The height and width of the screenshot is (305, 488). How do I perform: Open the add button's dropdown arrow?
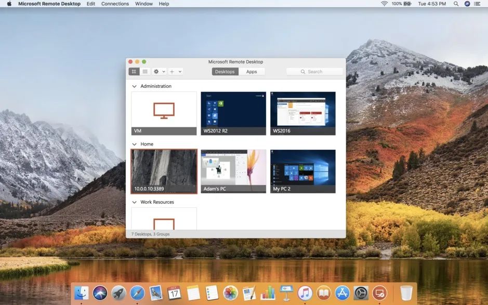(x=180, y=72)
